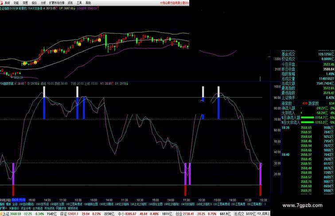Open the 分析 menu
335x216 pixels.
tap(43, 3)
